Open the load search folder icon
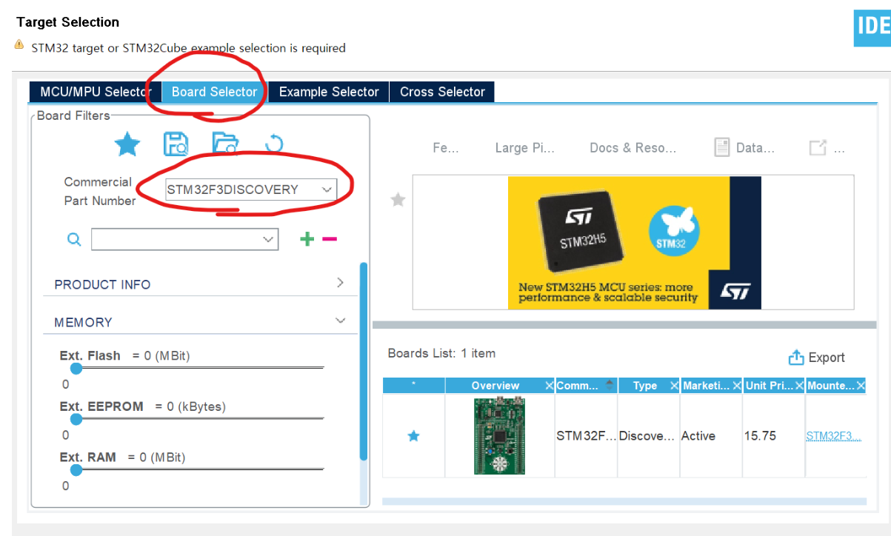 pos(224,143)
